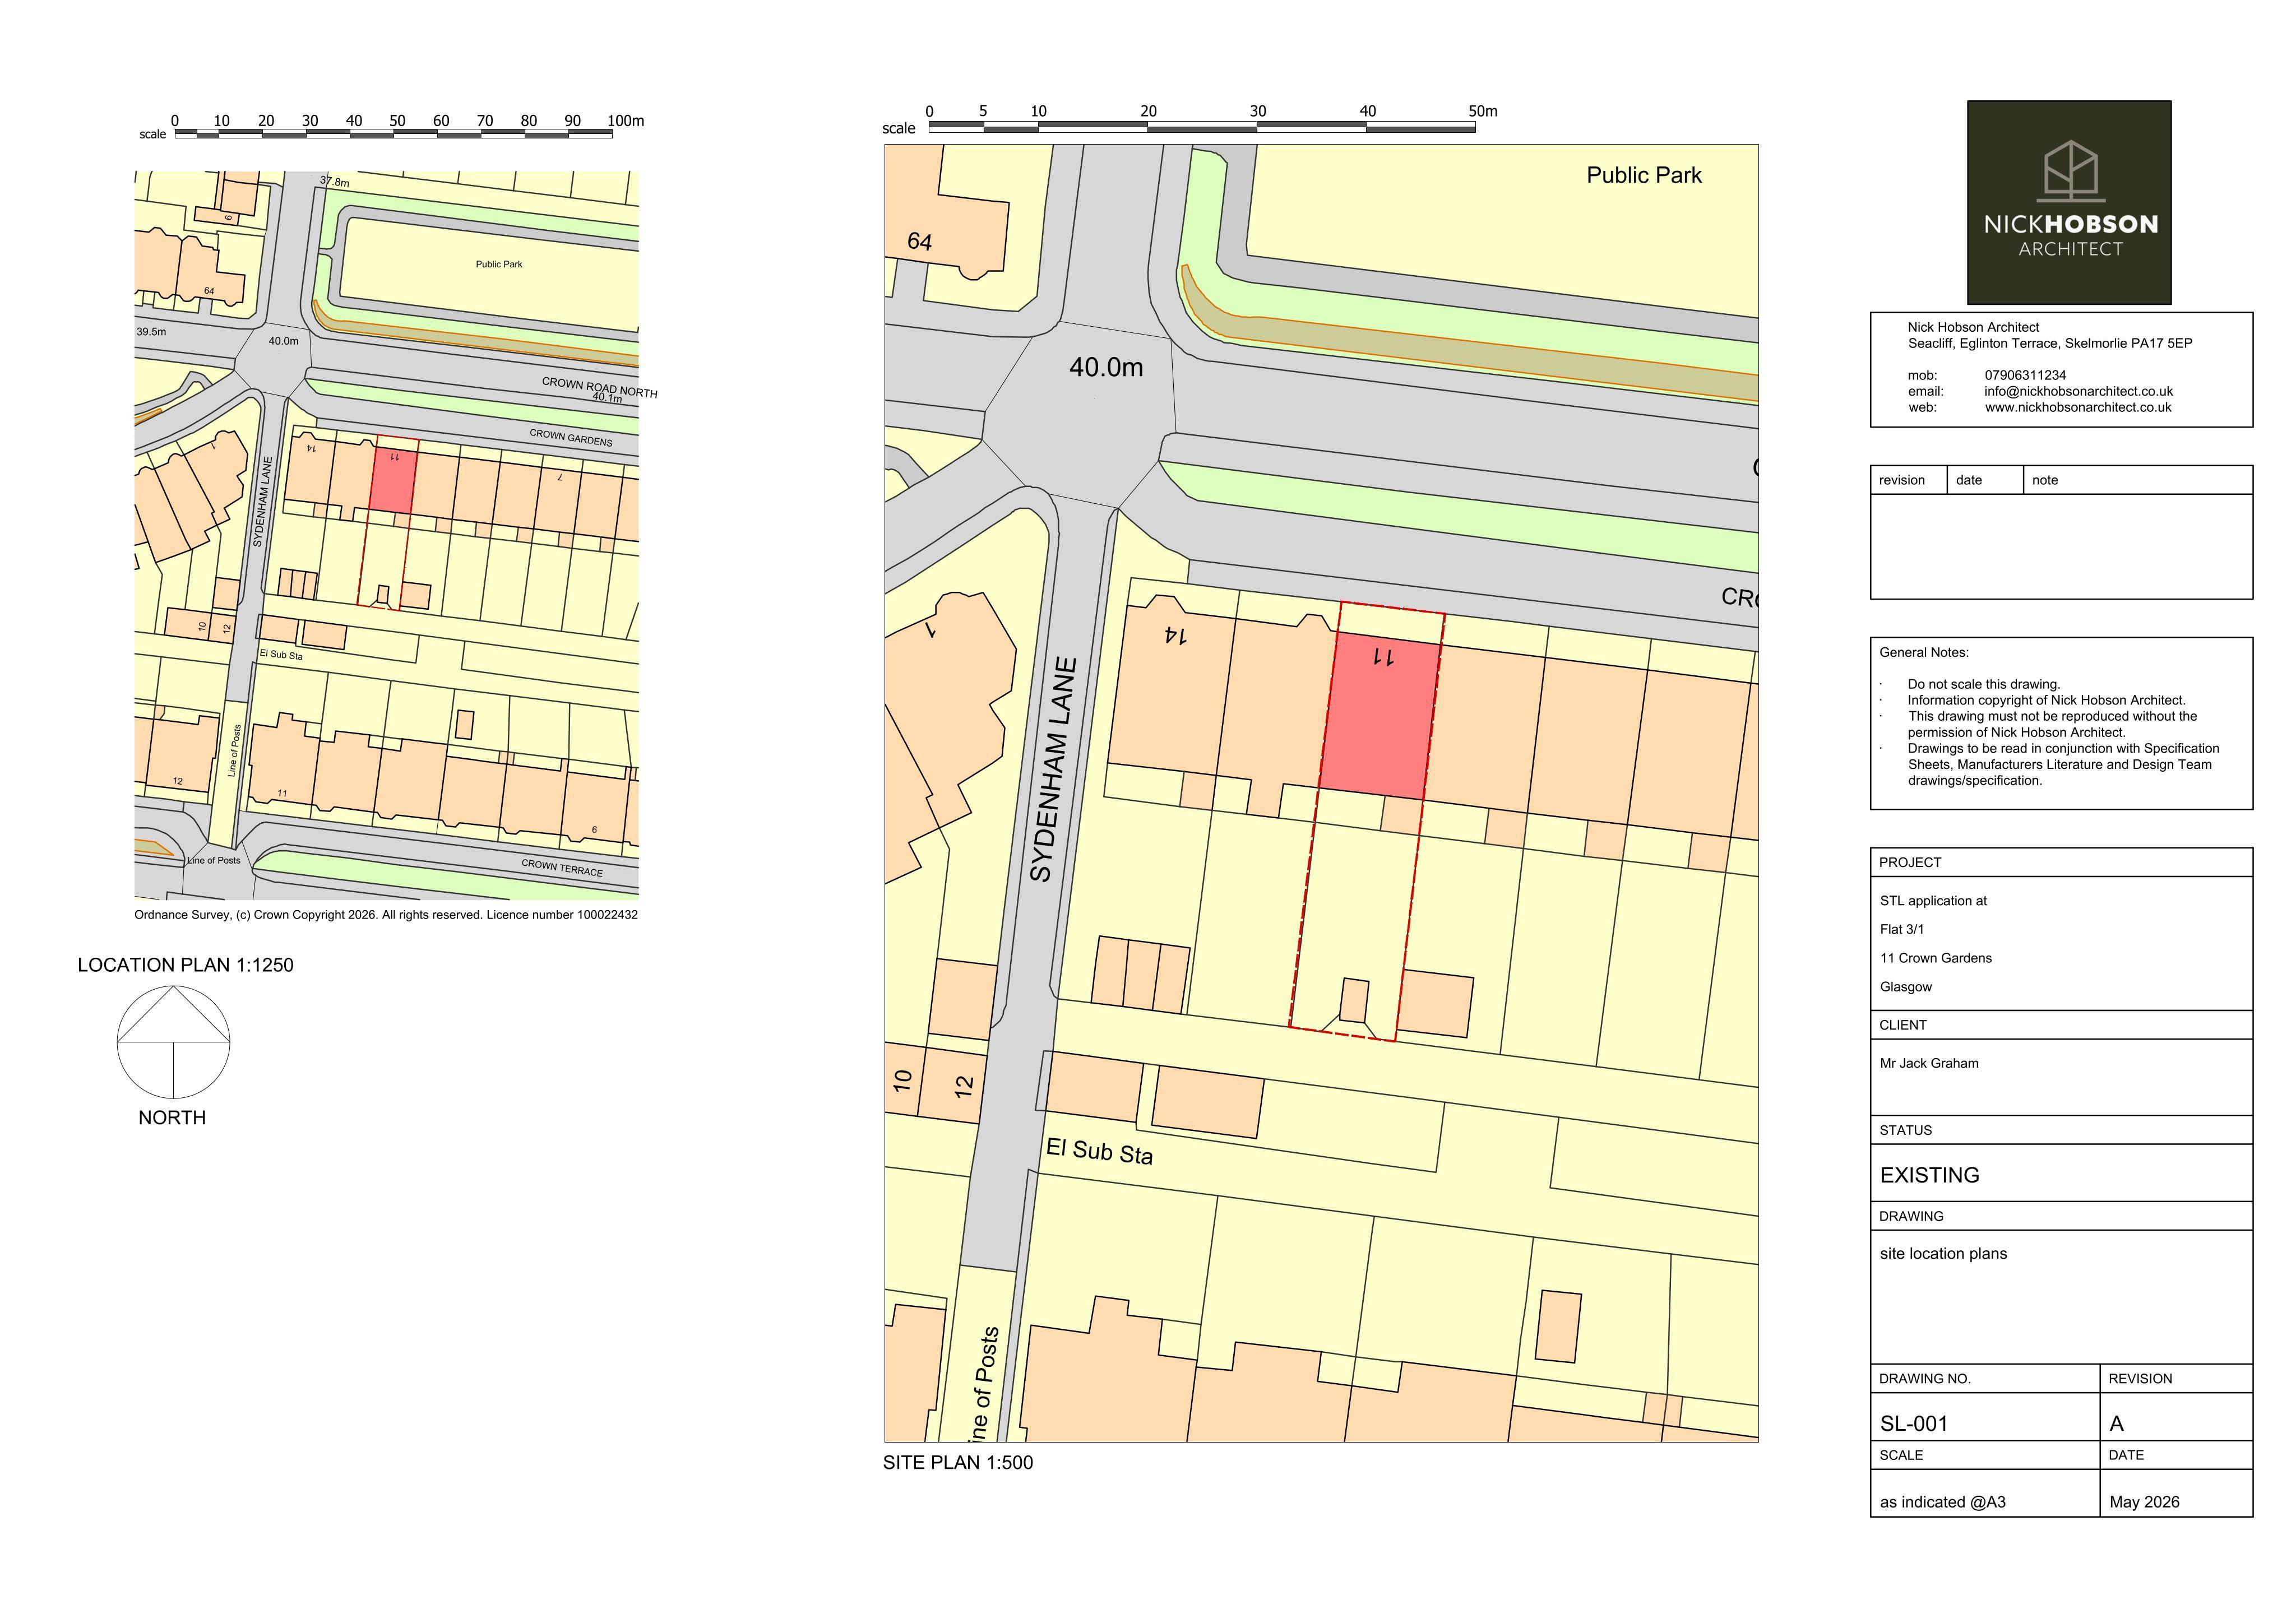Click the '39.5m' spot height on the location plan
The width and height of the screenshot is (2296, 1623).
(x=151, y=331)
